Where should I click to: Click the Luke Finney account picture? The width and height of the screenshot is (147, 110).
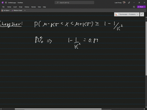coord(124,3)
